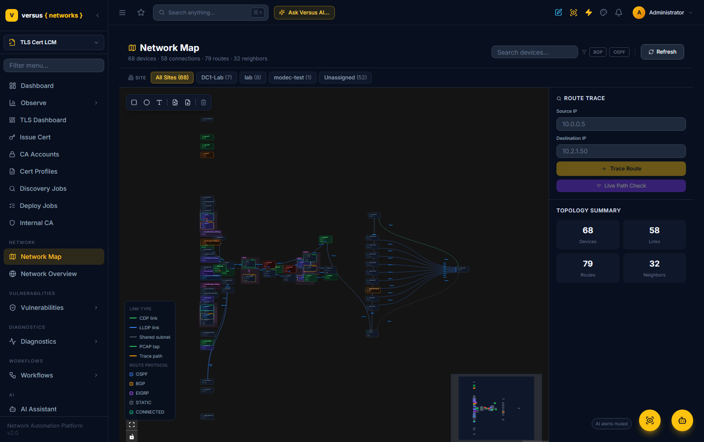Collapse the sidebar with the chevron
This screenshot has height=442, width=704.
pos(97,15)
